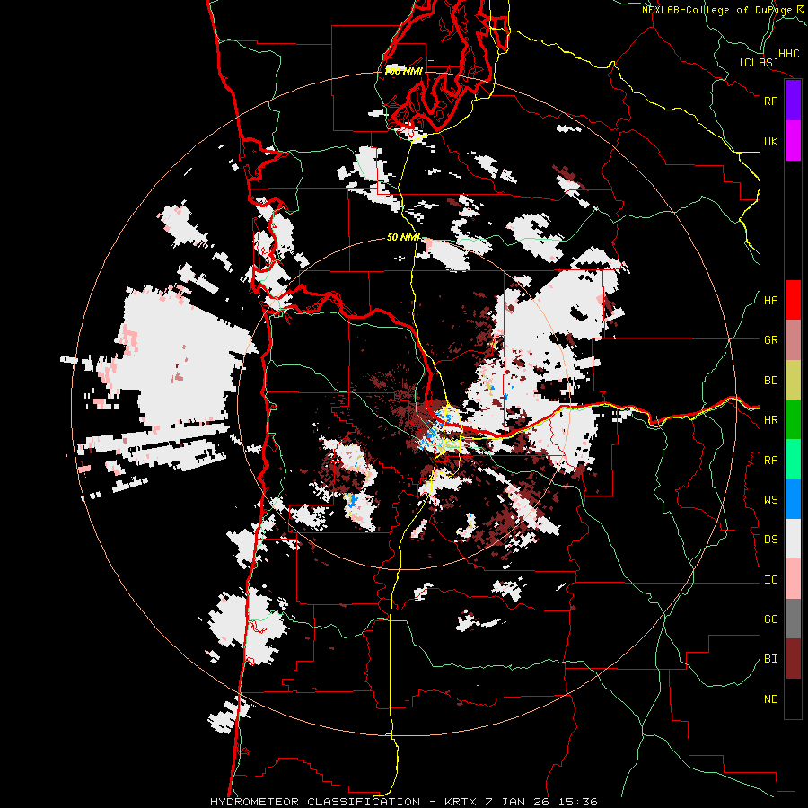Click the ND black legend swatch
This screenshot has width=808, height=808.
[x=793, y=698]
